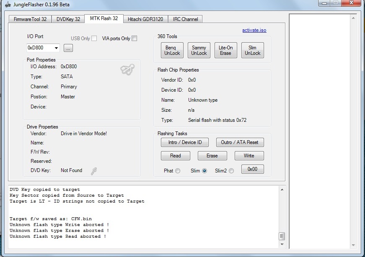
Task: Go to the Hitachi GDR3120 tab
Action: 146,19
